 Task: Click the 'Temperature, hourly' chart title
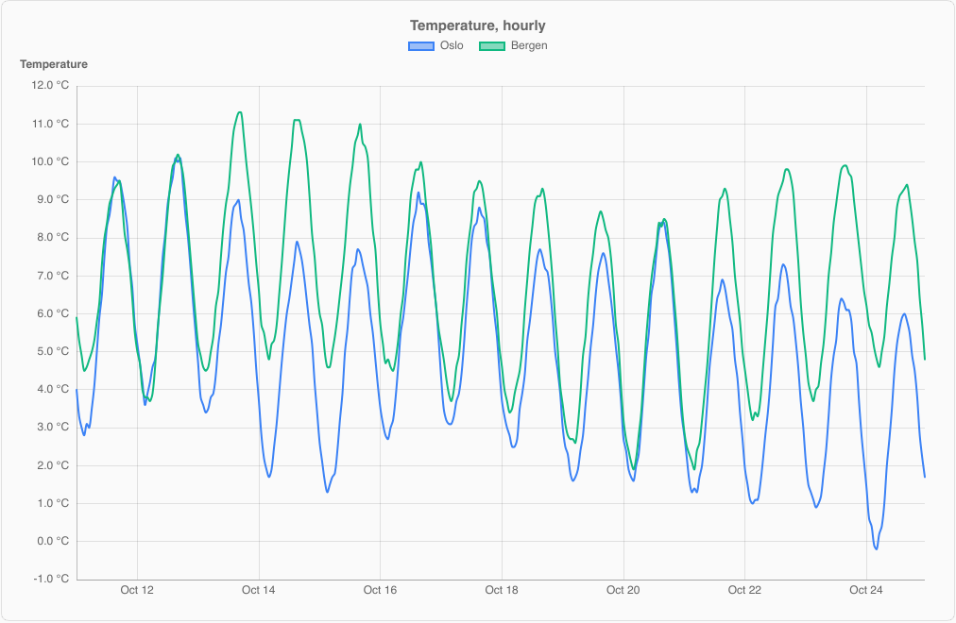pyautogui.click(x=477, y=25)
